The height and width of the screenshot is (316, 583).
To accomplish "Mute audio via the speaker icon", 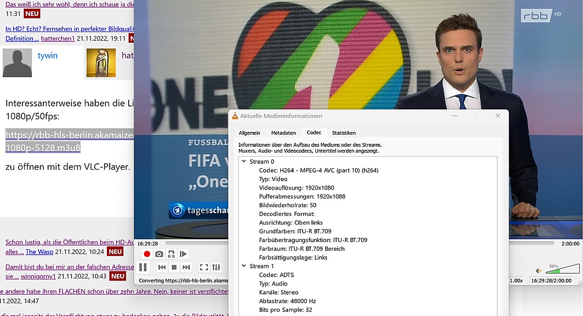I will 538,271.
